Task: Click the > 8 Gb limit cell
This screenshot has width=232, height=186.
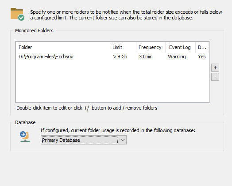Action: click(120, 57)
